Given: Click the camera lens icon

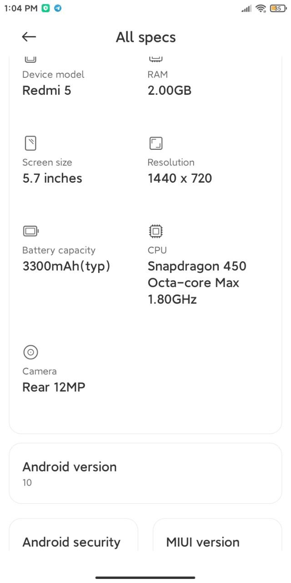Looking at the screenshot, I should click(x=30, y=352).
